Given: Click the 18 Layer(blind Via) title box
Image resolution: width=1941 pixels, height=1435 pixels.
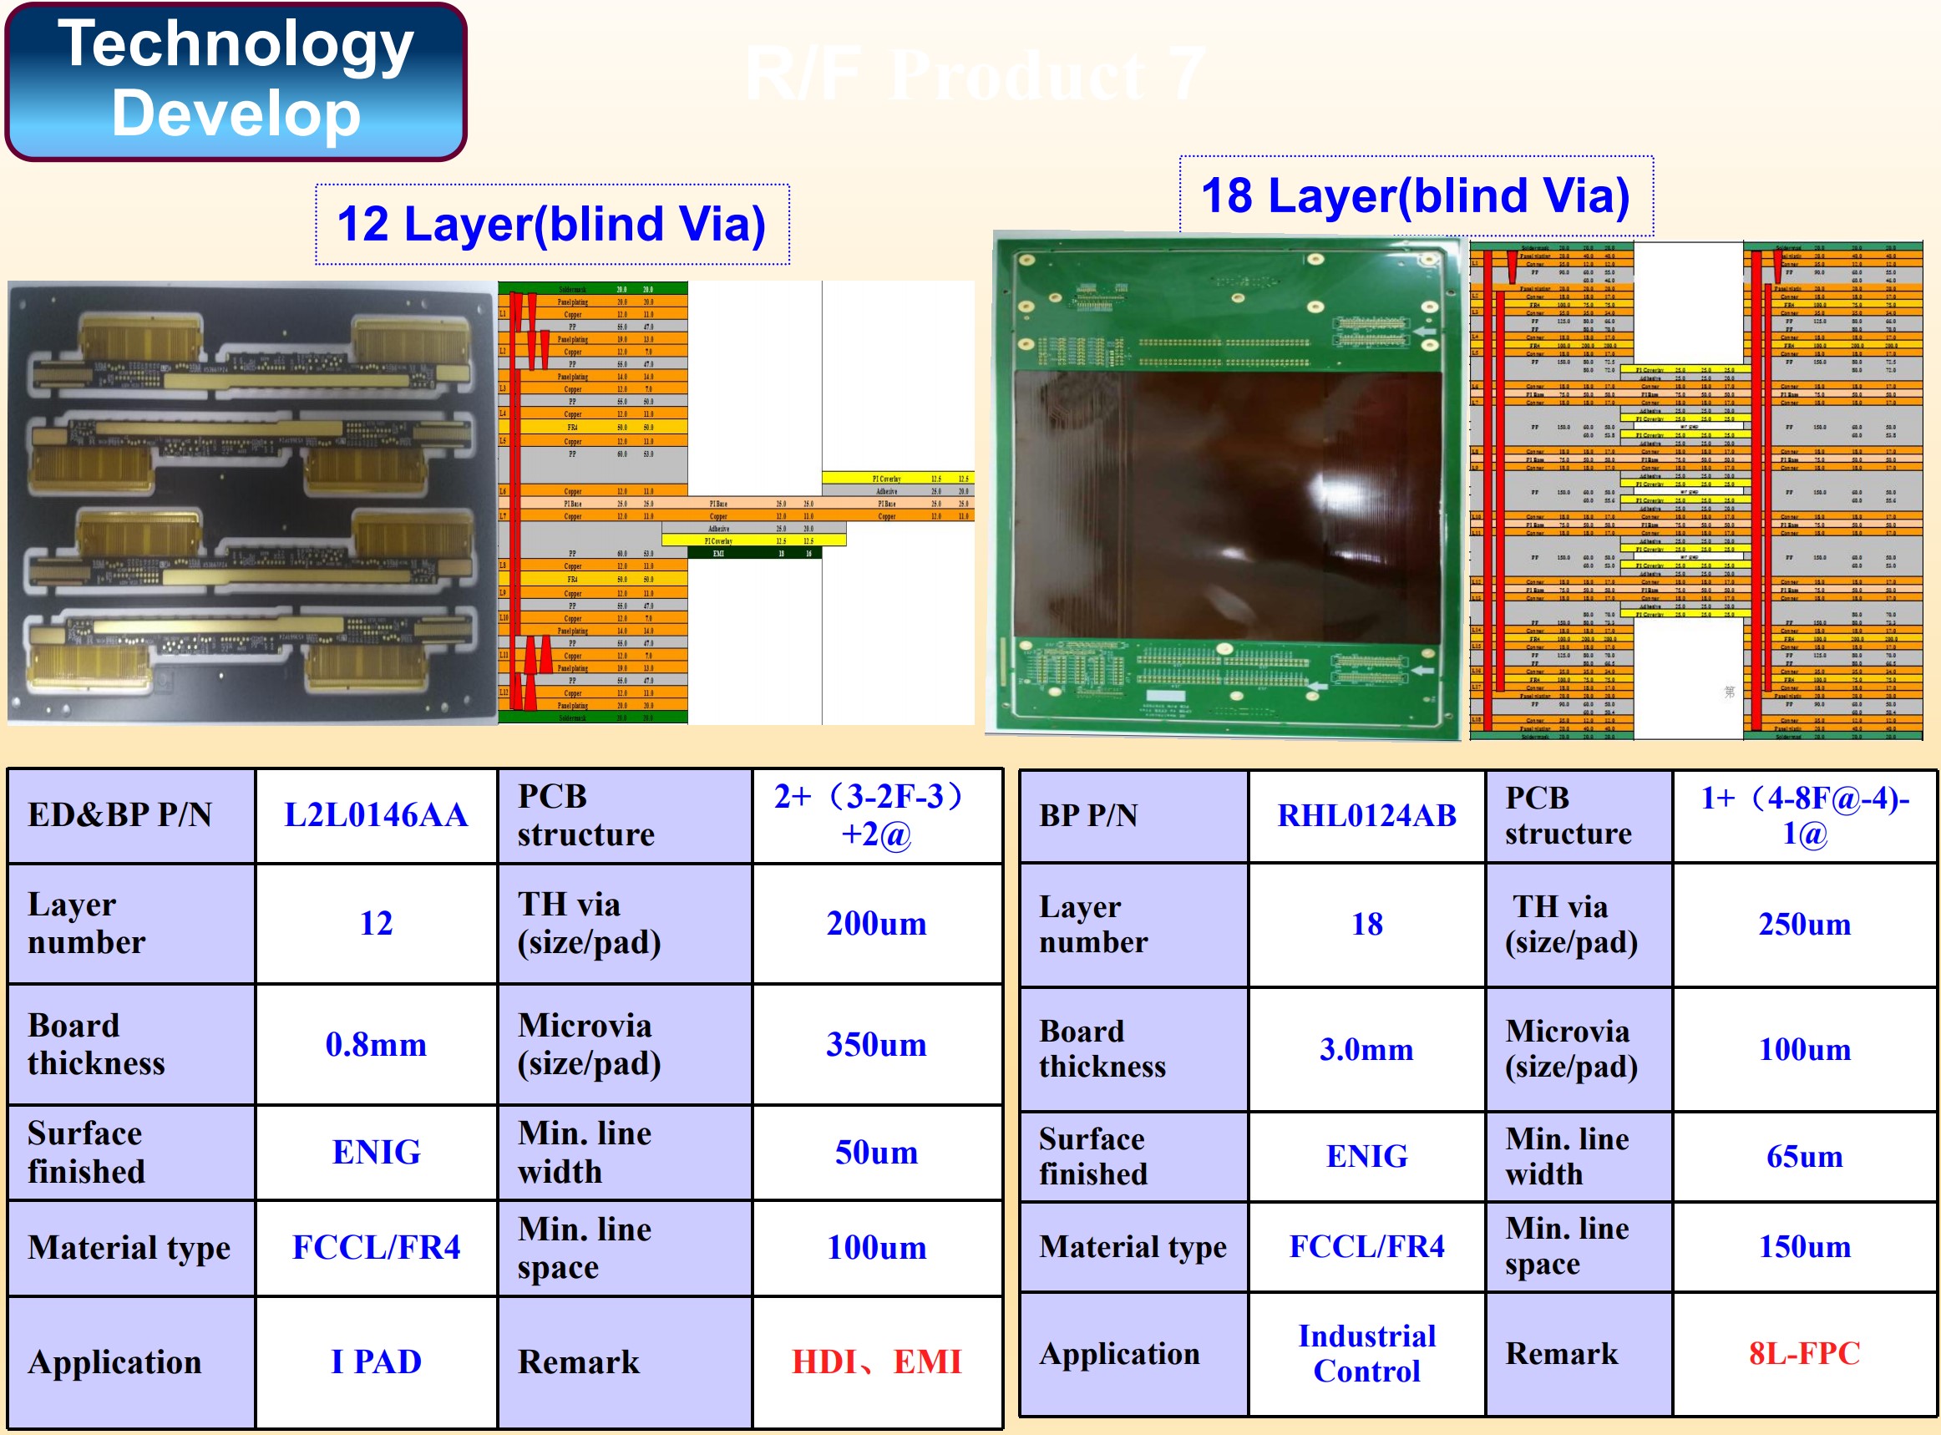Looking at the screenshot, I should click(x=1416, y=195).
